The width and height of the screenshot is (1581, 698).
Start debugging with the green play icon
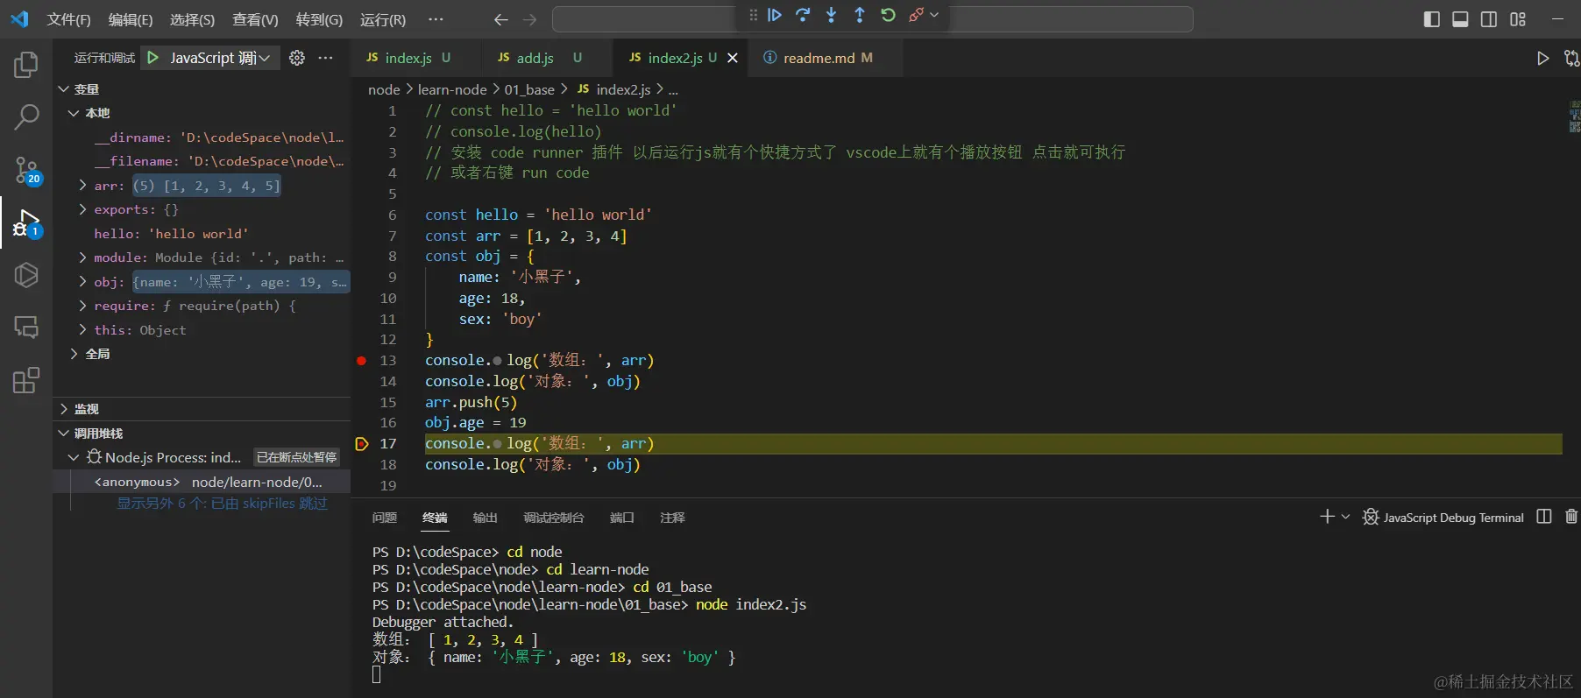[x=153, y=58]
